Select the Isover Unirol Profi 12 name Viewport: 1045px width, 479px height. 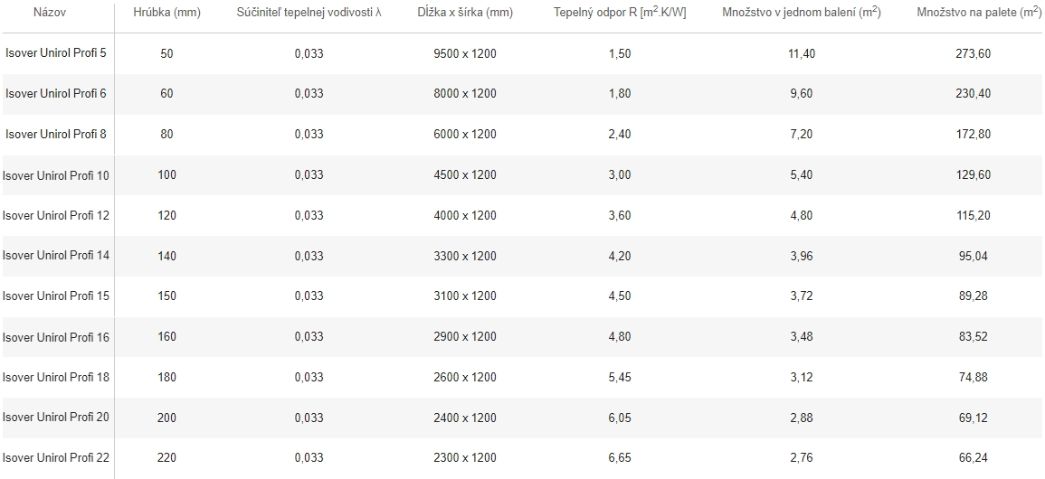56,215
